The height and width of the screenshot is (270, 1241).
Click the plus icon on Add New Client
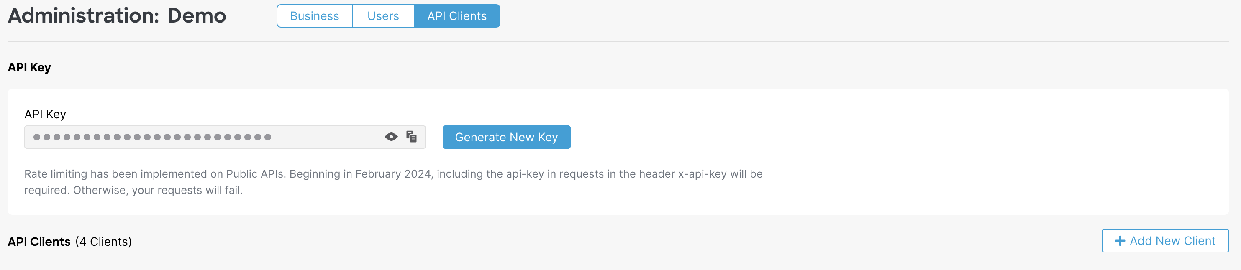(x=1121, y=241)
